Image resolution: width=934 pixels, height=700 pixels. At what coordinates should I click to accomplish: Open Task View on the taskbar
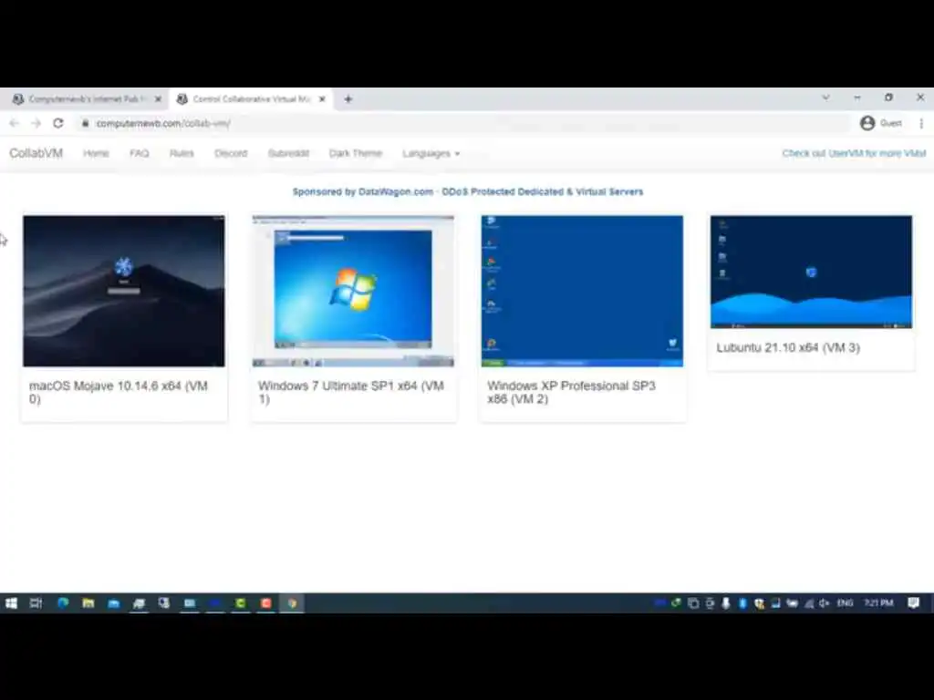[36, 603]
